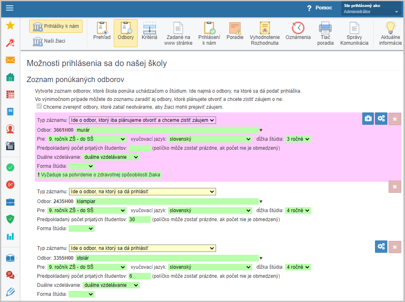Viewport: 405px width, 302px height.
Task: Open the yellow star favorites icon
Action: pyautogui.click(x=10, y=25)
